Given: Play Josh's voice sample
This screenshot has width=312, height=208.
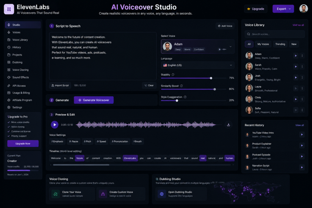Looking at the screenshot, I should pos(296,78).
